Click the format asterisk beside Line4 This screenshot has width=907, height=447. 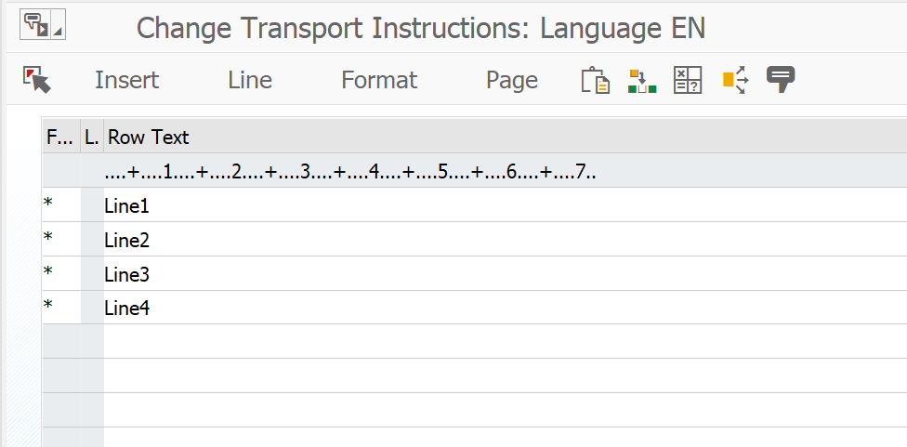point(48,308)
